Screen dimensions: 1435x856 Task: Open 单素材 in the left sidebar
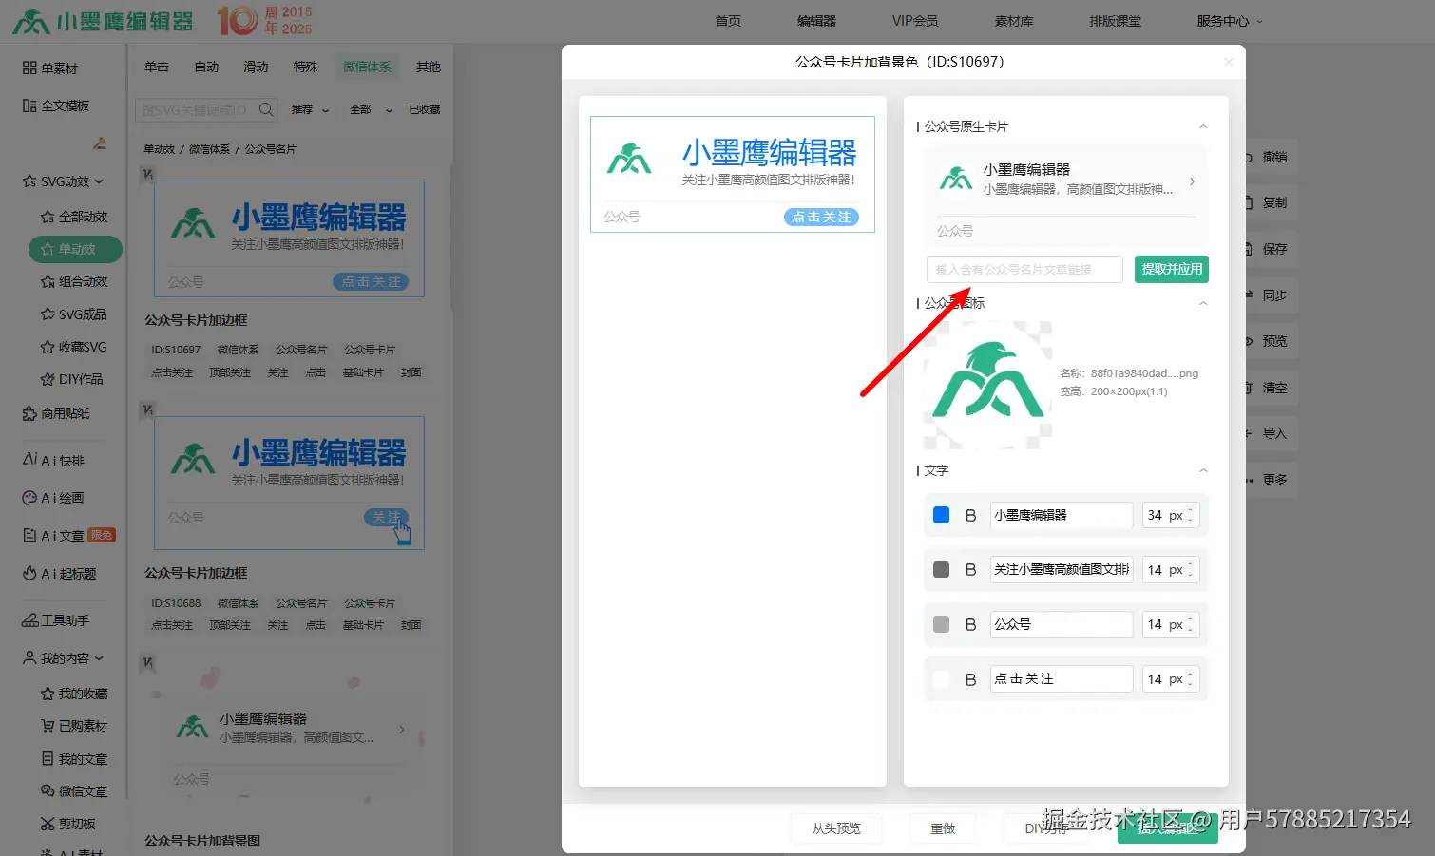pyautogui.click(x=49, y=68)
